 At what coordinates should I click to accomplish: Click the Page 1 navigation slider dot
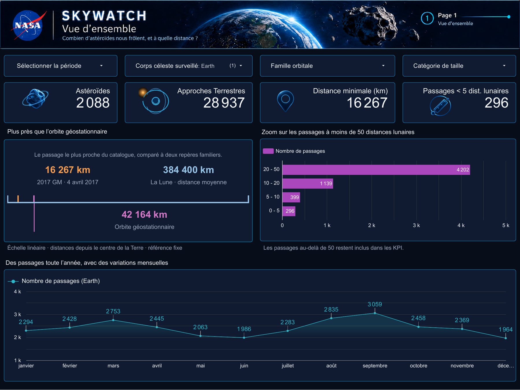click(509, 17)
